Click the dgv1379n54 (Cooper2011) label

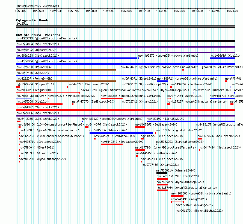click(35, 84)
